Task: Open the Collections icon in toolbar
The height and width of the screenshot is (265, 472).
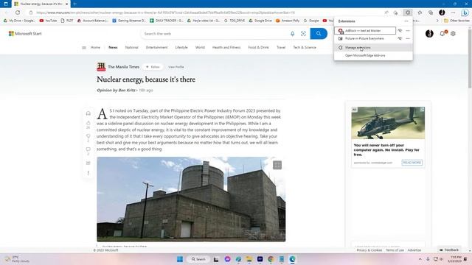Action: click(x=431, y=13)
